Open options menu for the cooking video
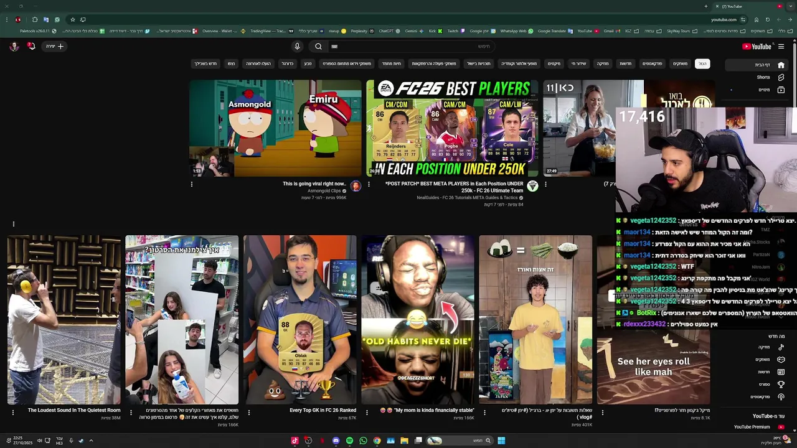Image resolution: width=797 pixels, height=448 pixels. click(545, 184)
